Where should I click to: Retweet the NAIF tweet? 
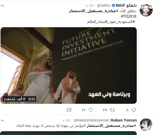coord(112,110)
